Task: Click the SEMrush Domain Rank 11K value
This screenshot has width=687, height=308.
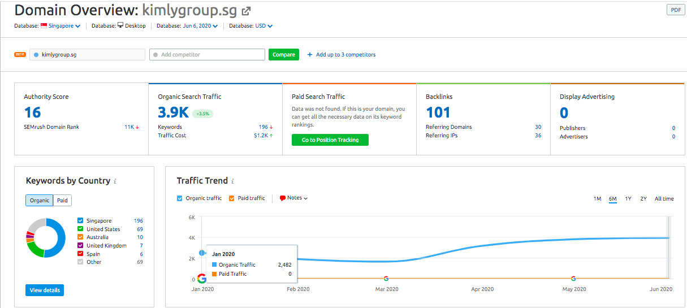Action: (129, 127)
